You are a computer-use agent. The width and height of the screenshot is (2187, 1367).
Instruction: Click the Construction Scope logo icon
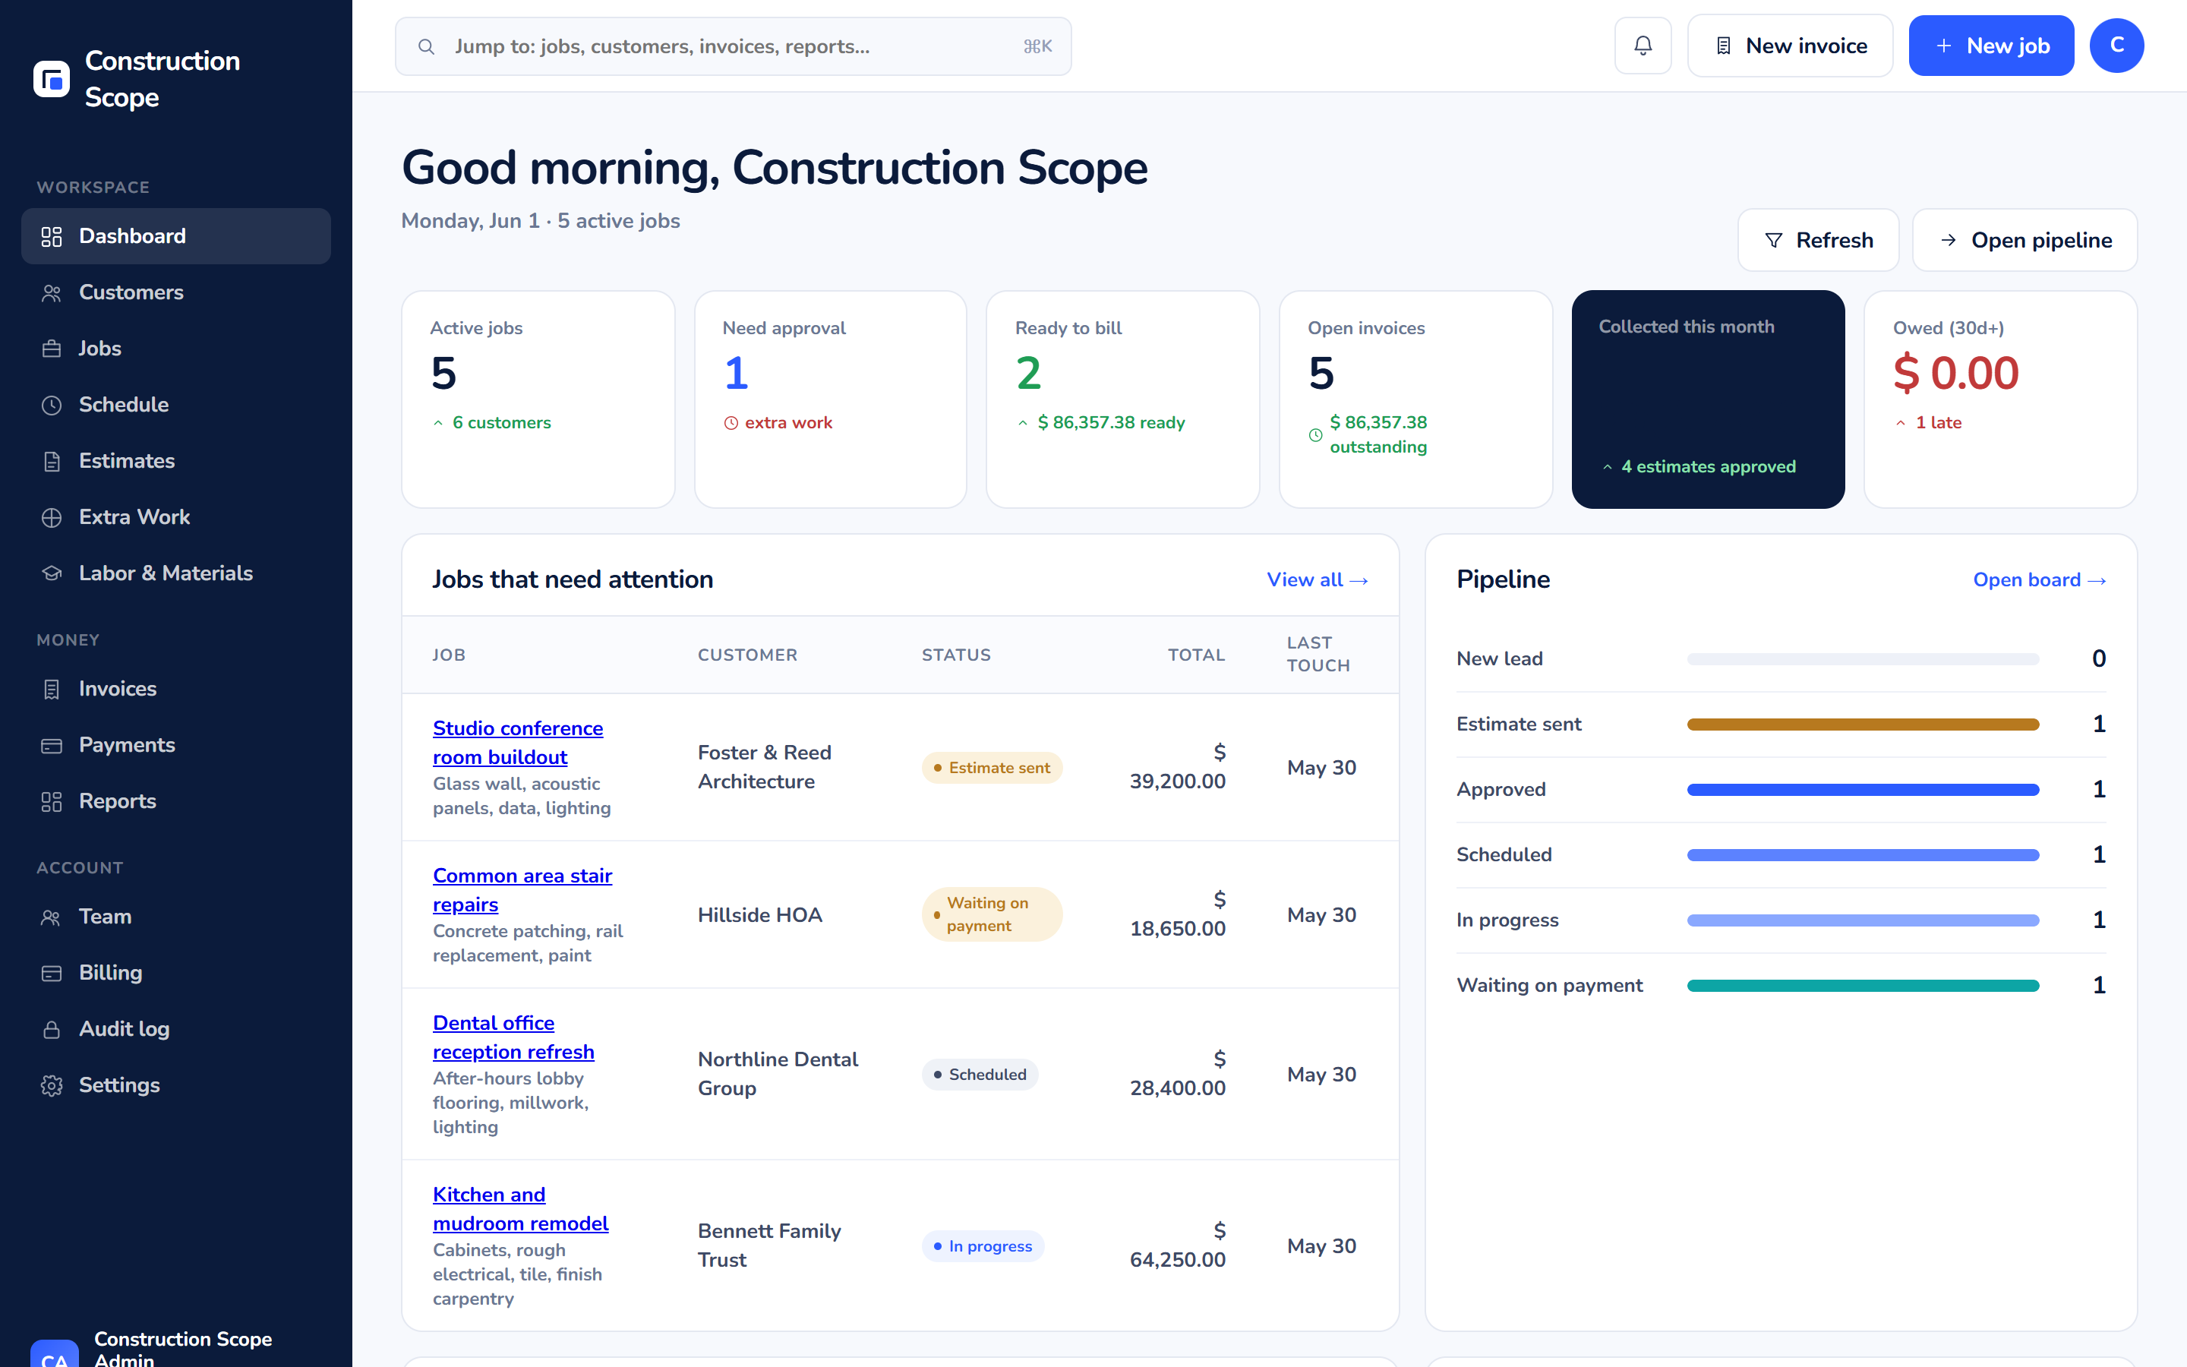[52, 79]
